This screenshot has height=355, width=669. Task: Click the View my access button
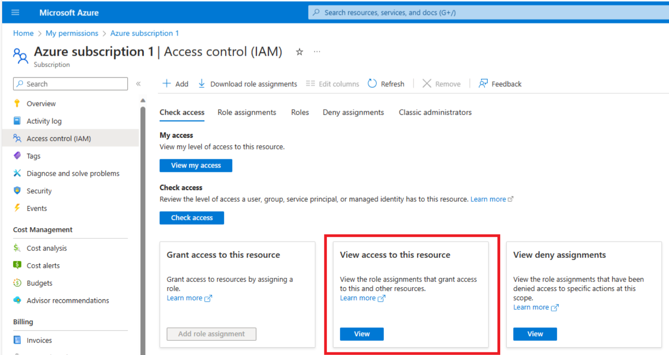click(x=196, y=165)
